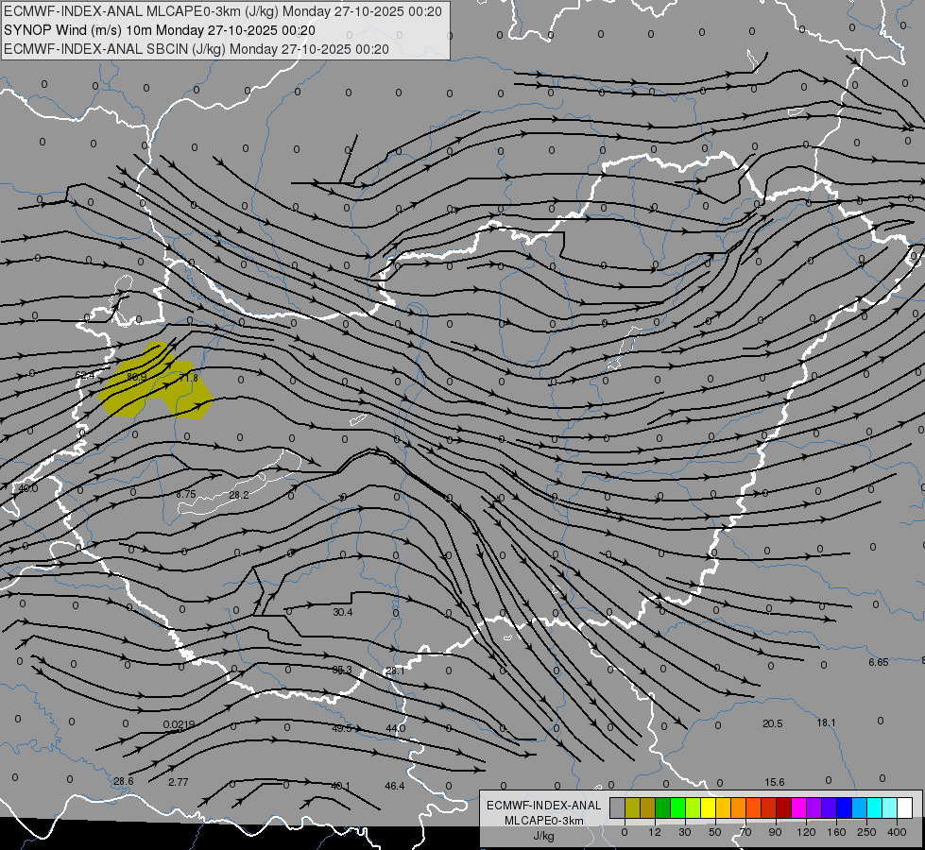This screenshot has width=925, height=850.
Task: Click the 30.4 map value
Action: tap(343, 612)
